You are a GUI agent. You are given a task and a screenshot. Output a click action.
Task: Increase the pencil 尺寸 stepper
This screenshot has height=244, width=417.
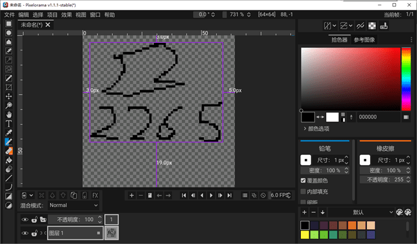point(346,158)
